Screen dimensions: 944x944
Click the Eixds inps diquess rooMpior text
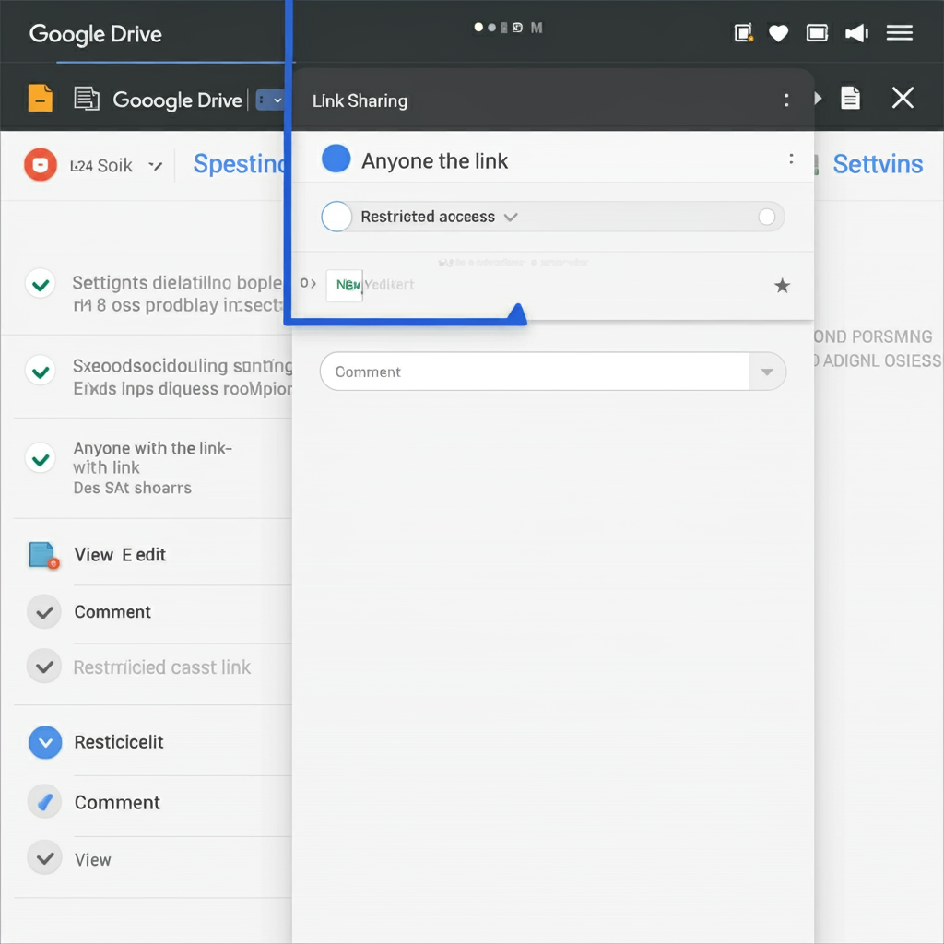[183, 389]
